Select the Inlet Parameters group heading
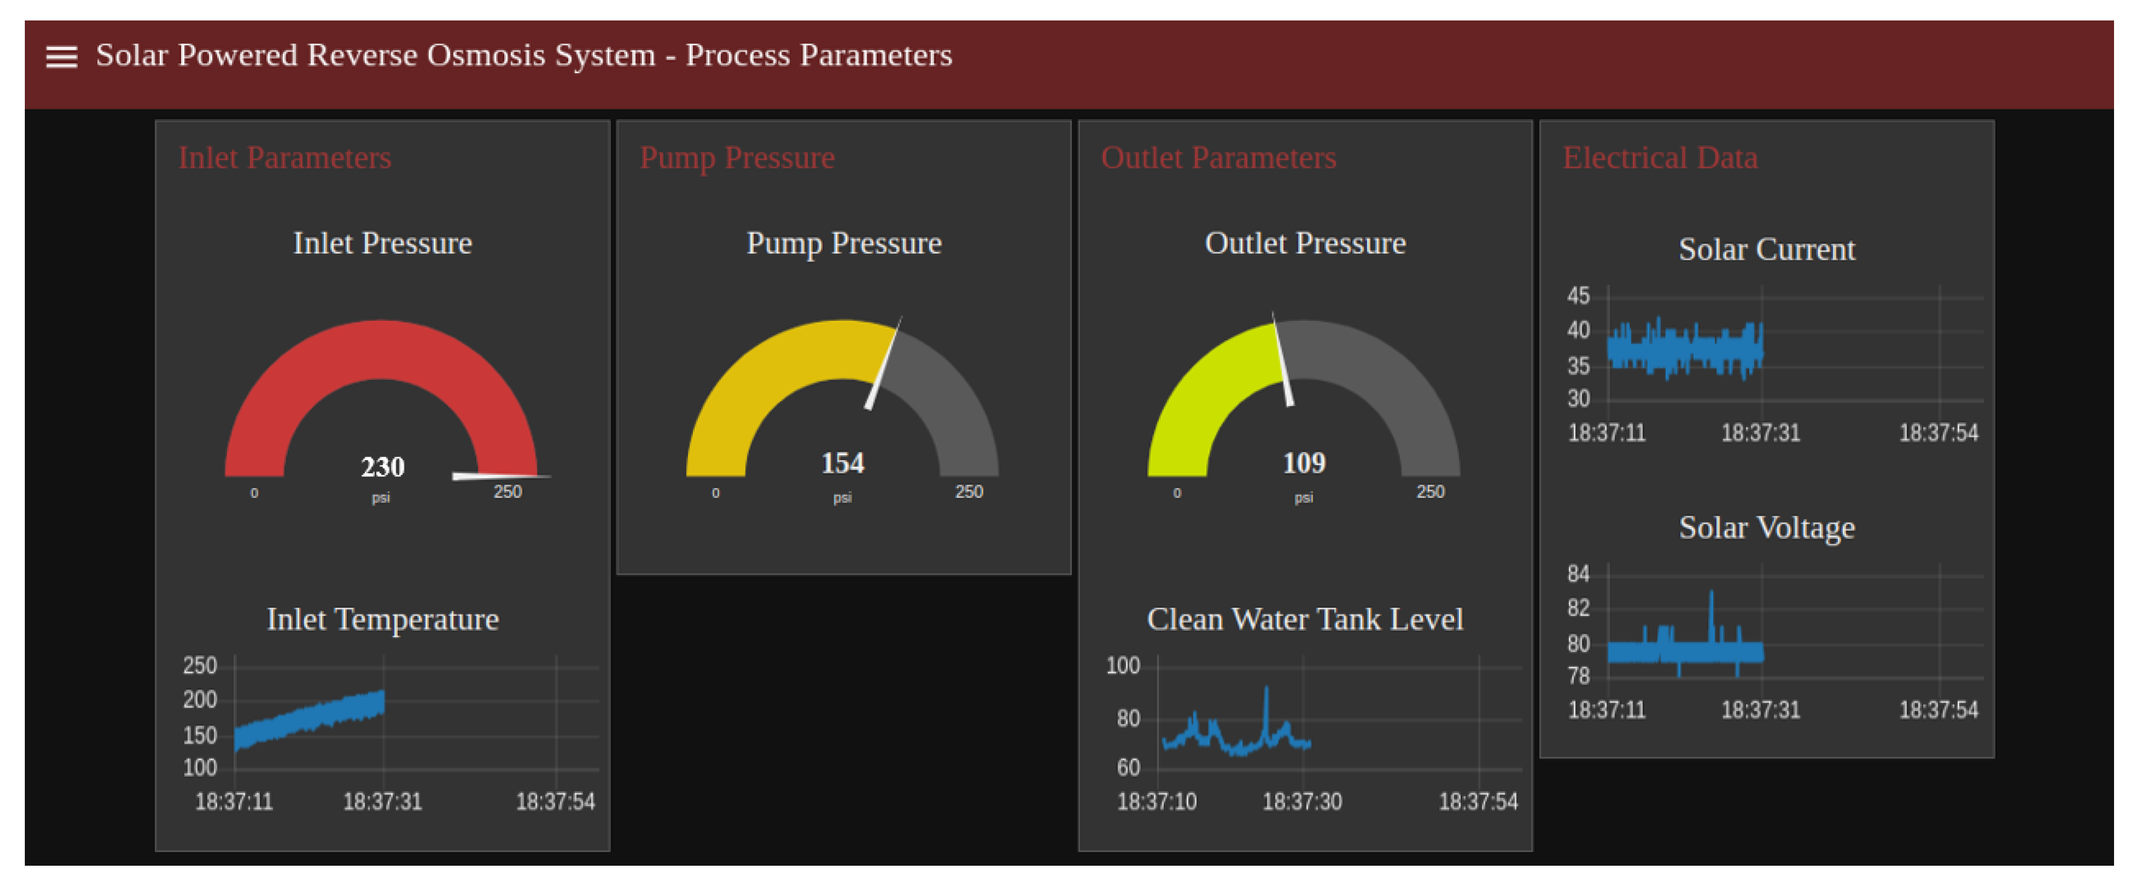2137x893 pixels. click(285, 158)
